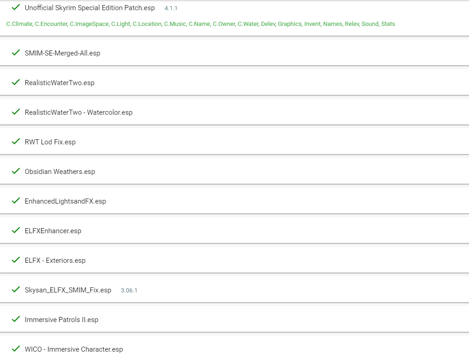
Task: Click the Invent tag
Action: 313,24
